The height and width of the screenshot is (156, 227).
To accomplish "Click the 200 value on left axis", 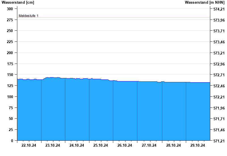I will coord(10,53).
